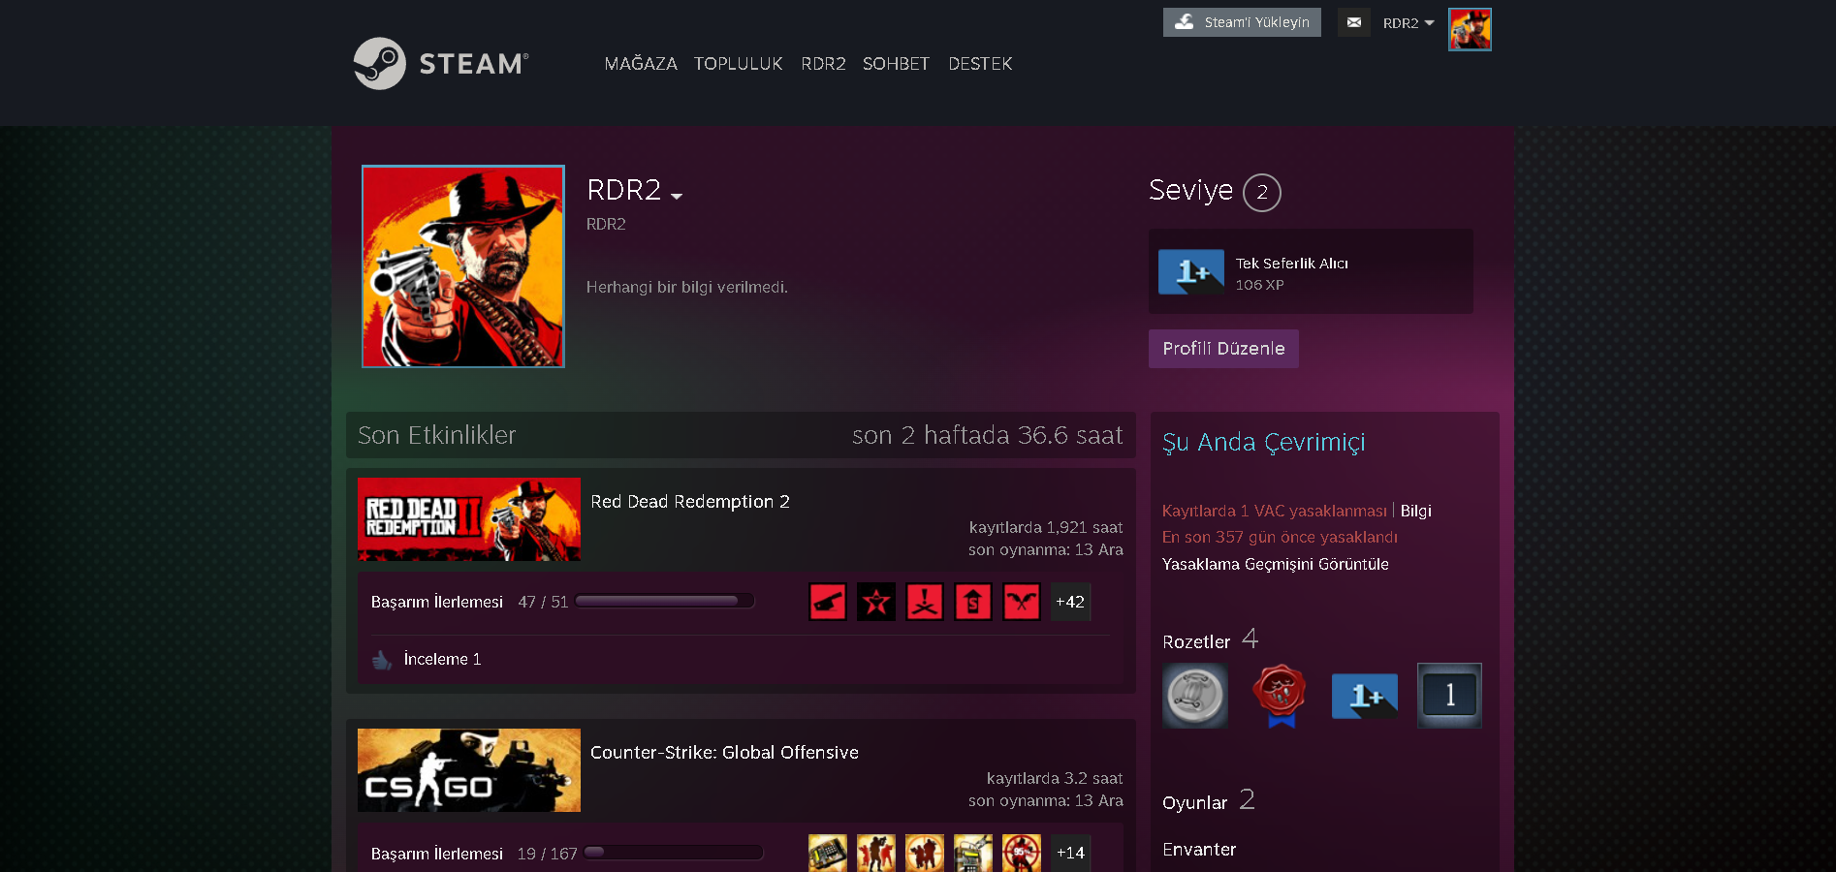Screen dimensions: 1836x872
Task: Open the Rozetler link
Action: point(1196,641)
